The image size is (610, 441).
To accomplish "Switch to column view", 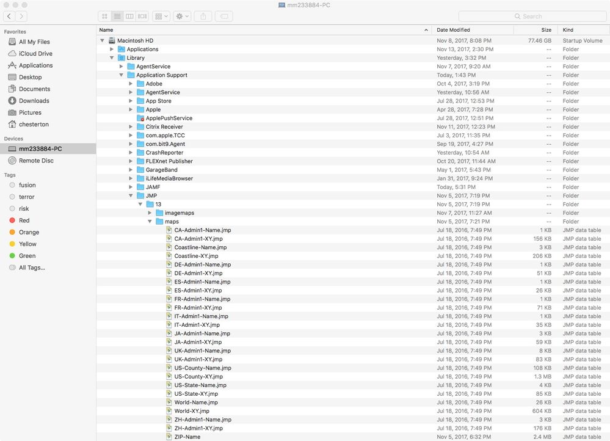I will pos(129,16).
